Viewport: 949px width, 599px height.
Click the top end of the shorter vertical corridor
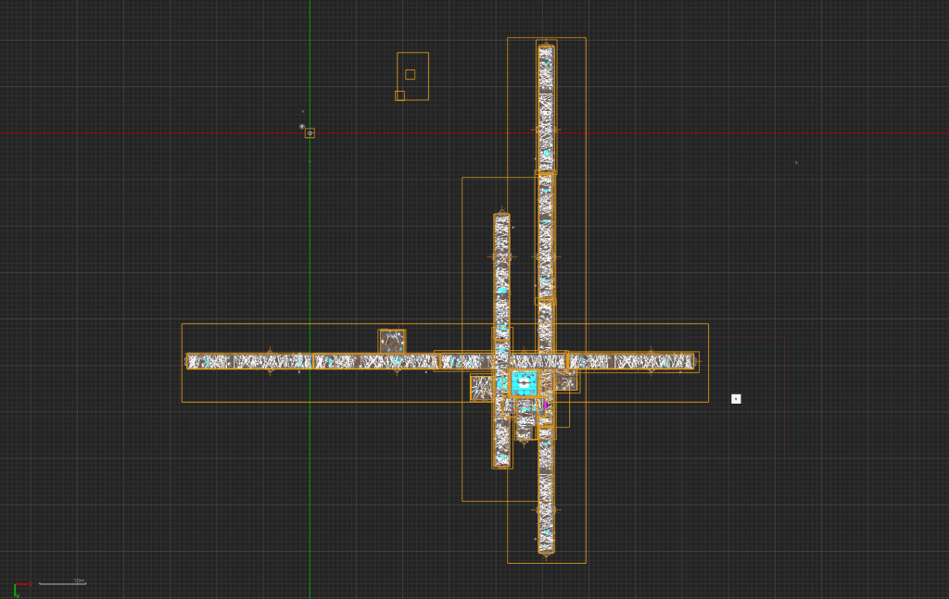(501, 218)
